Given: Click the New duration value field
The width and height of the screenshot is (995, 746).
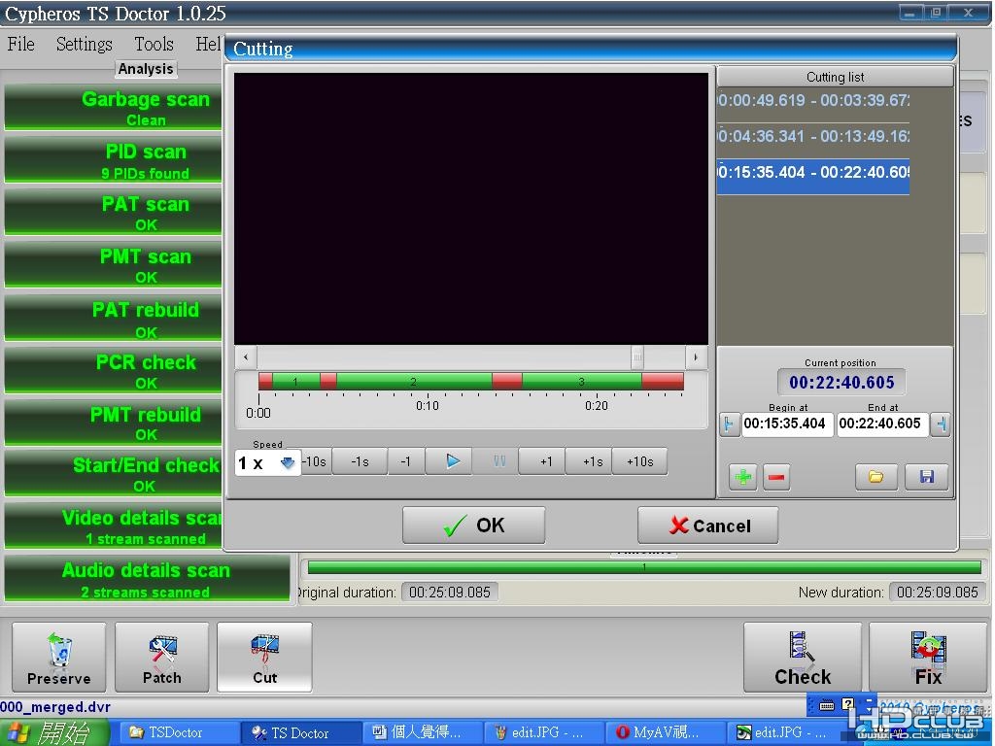Looking at the screenshot, I should point(938,593).
